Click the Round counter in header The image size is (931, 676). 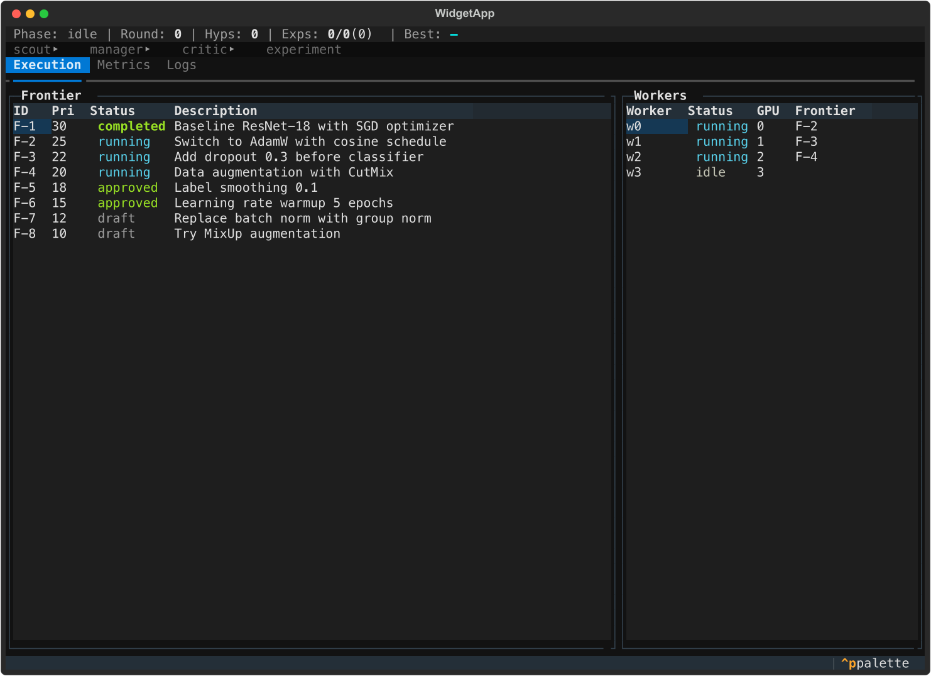click(151, 34)
